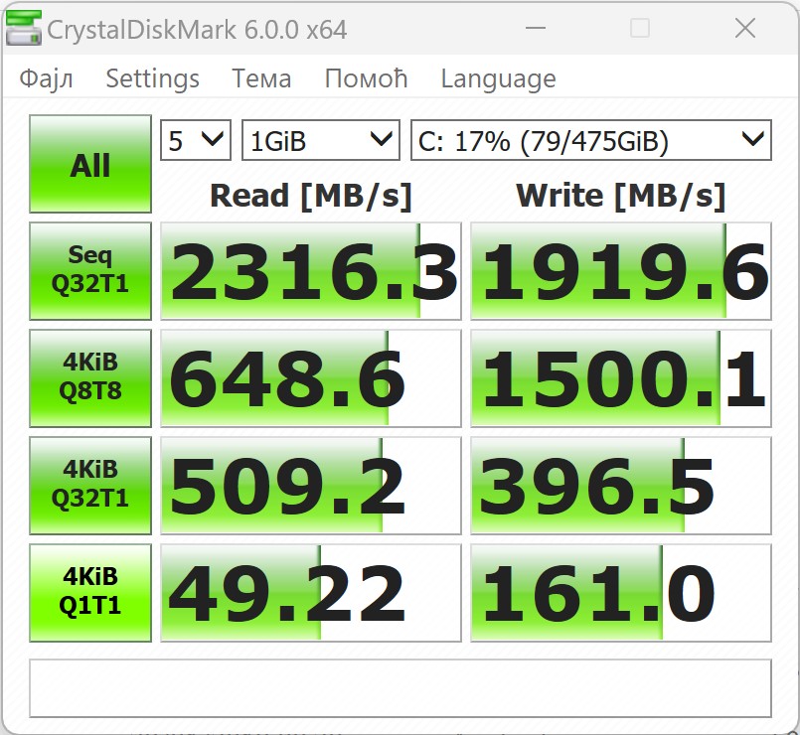800x735 pixels.
Task: Click the Seq write result 1919.6
Action: click(621, 272)
